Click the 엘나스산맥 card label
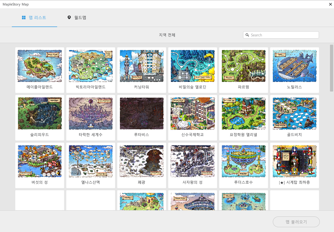The height and width of the screenshot is (232, 334). point(91,182)
